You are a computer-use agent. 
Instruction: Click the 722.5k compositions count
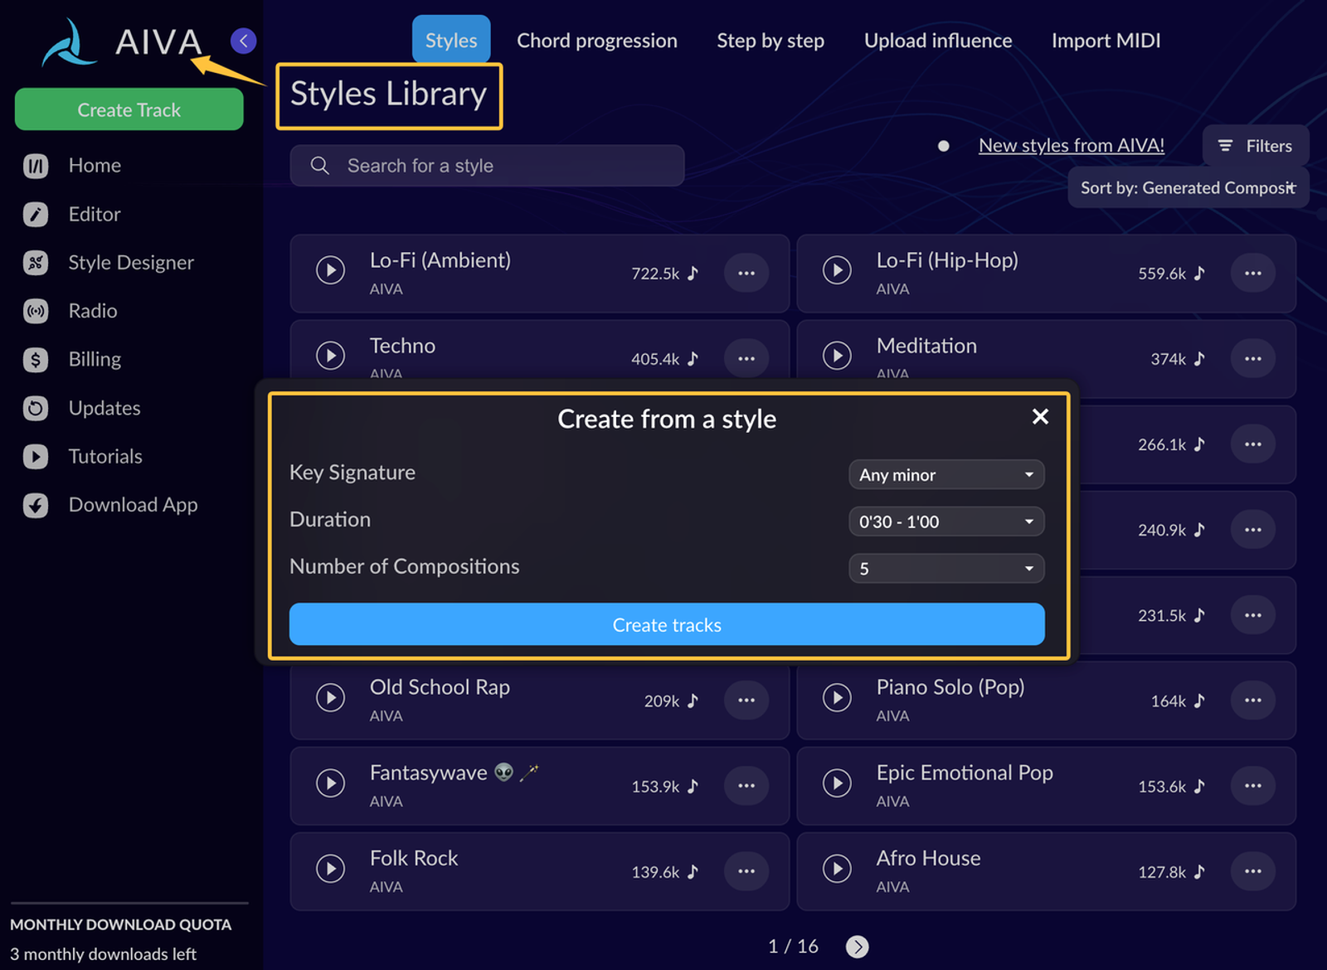tap(655, 273)
